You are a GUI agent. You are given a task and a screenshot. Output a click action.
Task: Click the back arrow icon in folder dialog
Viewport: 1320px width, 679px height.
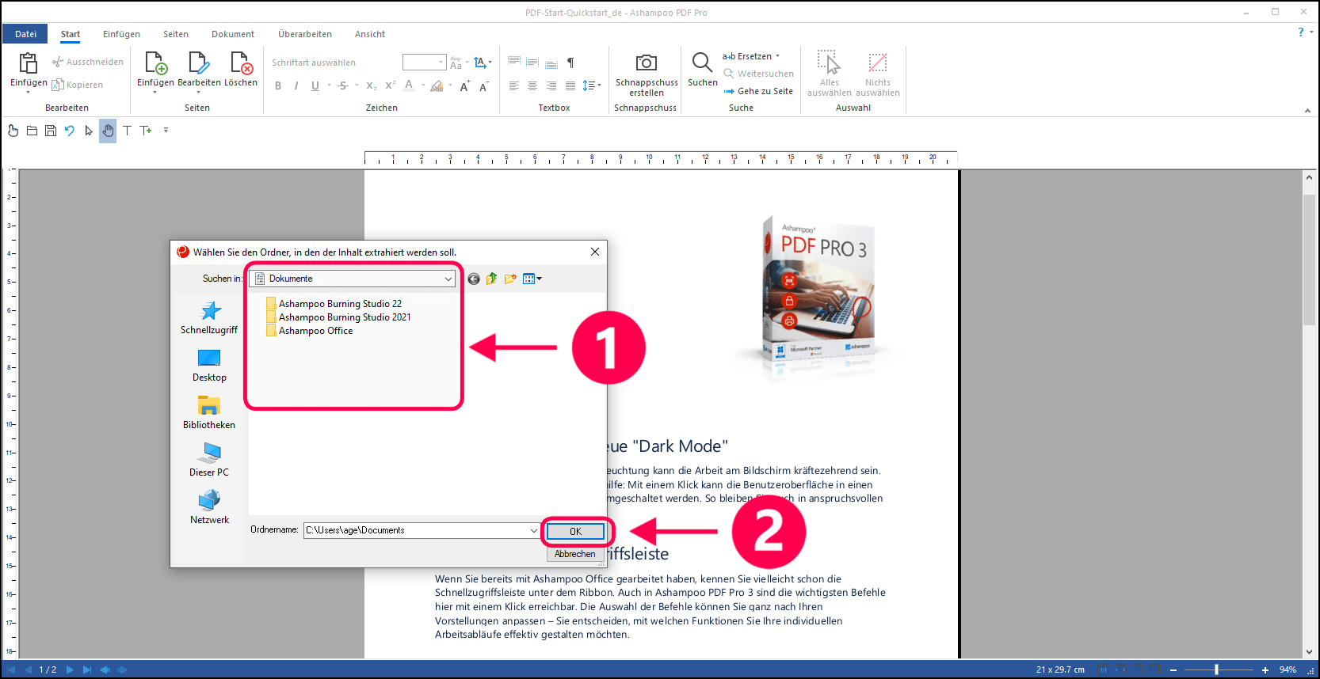tap(474, 279)
